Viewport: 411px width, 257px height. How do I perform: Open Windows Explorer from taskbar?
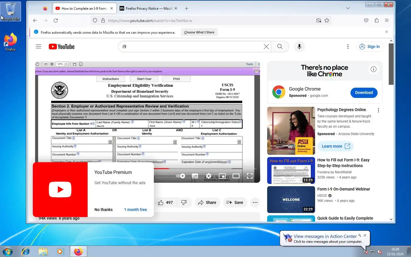(43, 251)
